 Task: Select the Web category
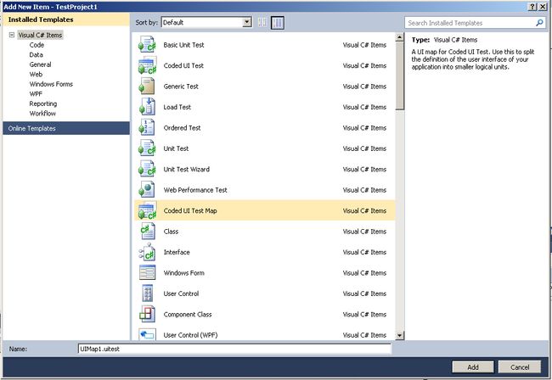click(x=36, y=75)
